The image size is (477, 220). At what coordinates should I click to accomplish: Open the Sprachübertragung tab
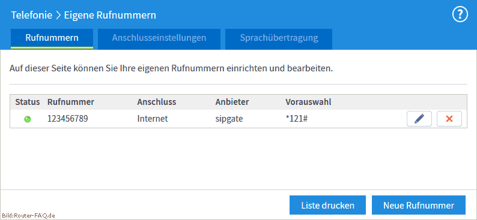[x=279, y=38]
